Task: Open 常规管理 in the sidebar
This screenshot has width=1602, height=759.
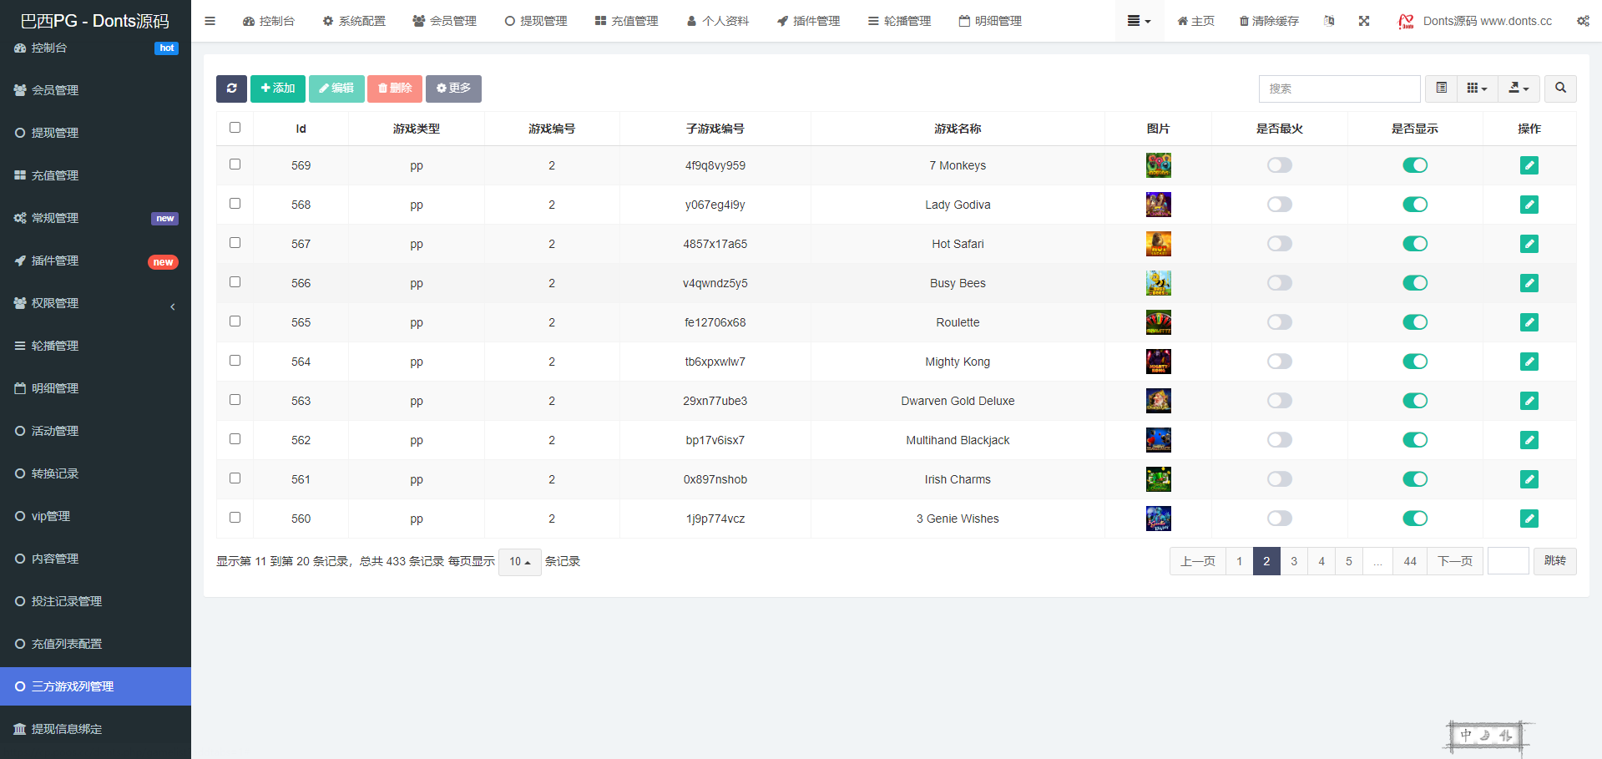Action: click(x=95, y=218)
